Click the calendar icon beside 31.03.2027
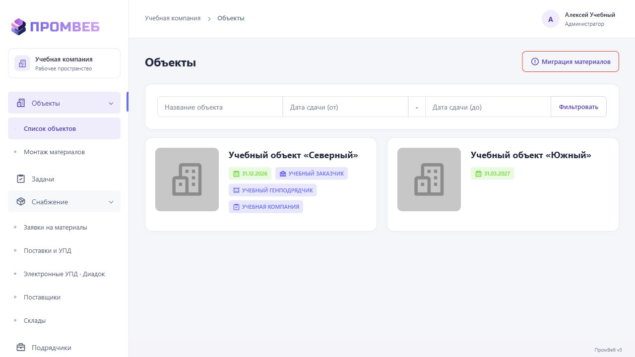The width and height of the screenshot is (635, 357). click(x=478, y=174)
